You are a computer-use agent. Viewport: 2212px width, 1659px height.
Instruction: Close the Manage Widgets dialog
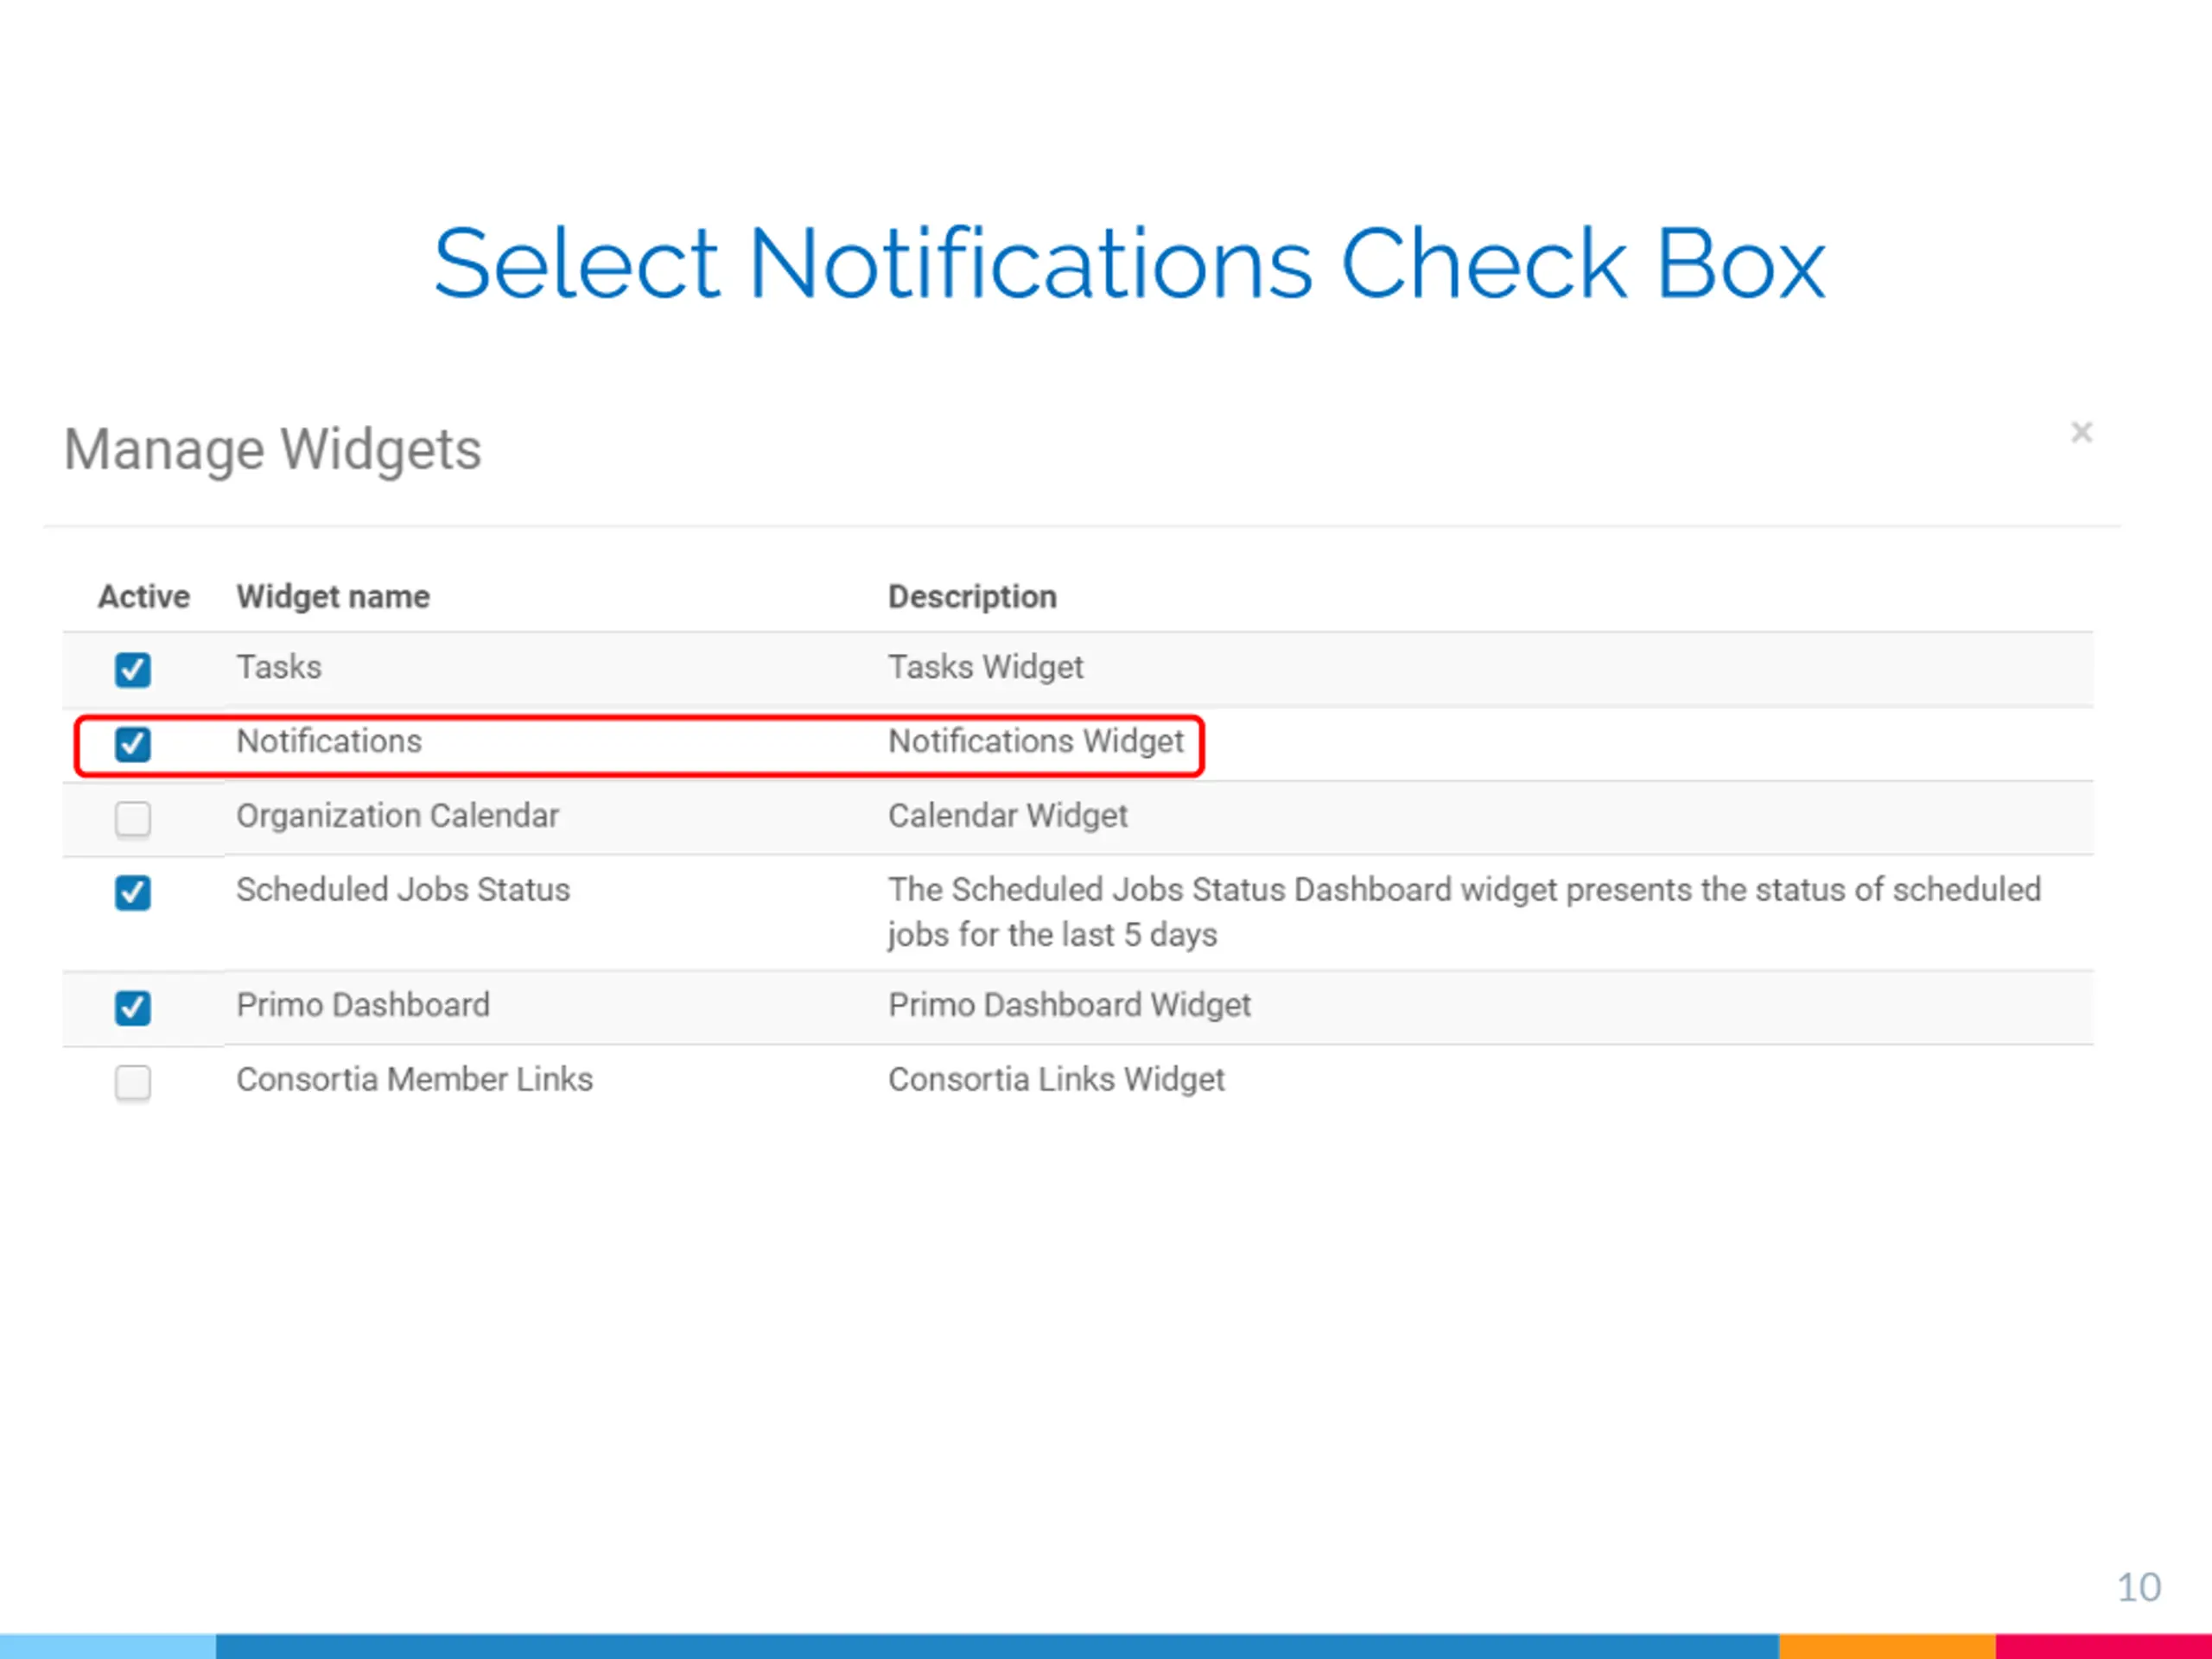click(2081, 432)
